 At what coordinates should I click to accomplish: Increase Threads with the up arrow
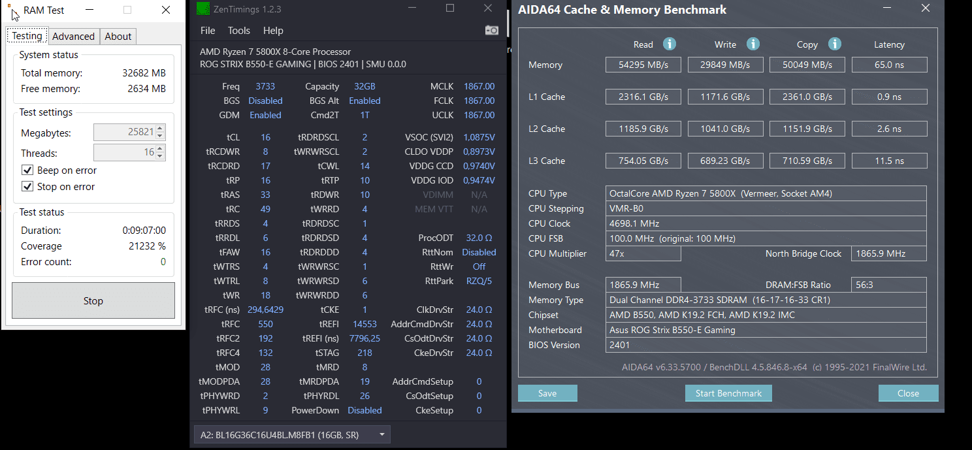[x=161, y=149]
